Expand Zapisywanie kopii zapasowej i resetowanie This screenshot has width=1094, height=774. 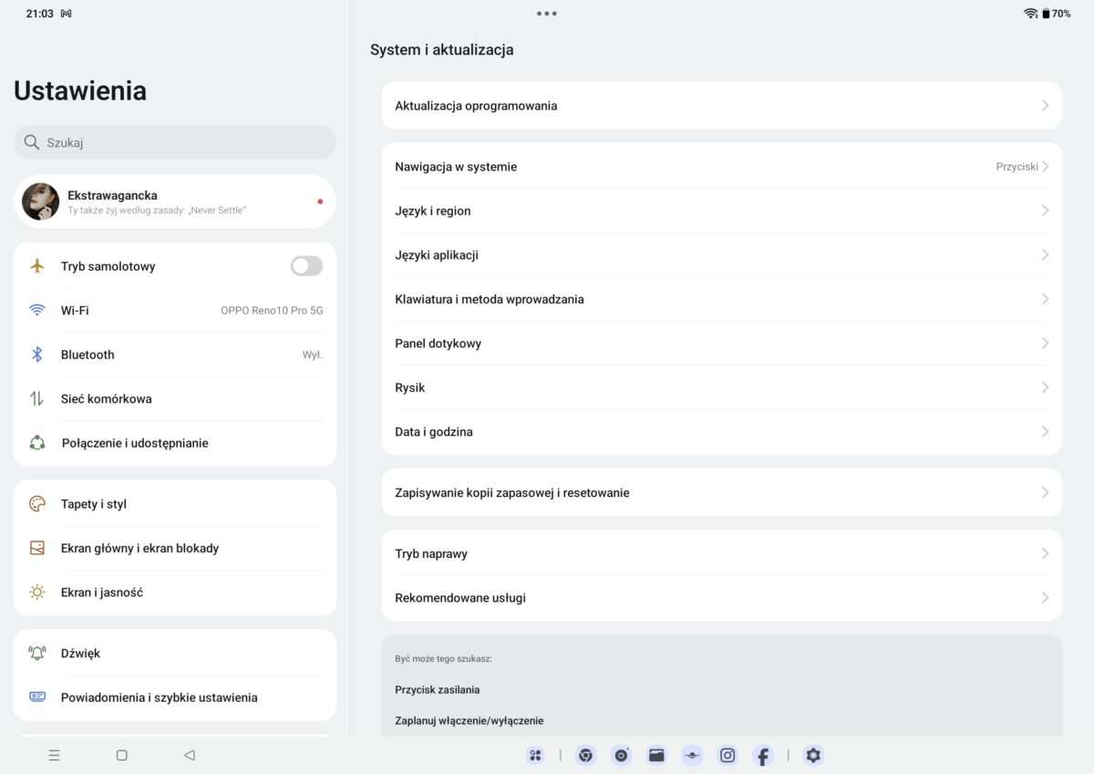(x=721, y=492)
